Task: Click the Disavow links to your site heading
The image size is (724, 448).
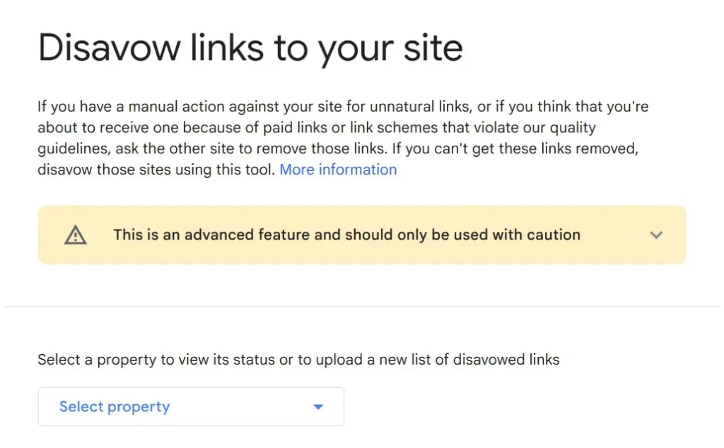Action: [250, 47]
